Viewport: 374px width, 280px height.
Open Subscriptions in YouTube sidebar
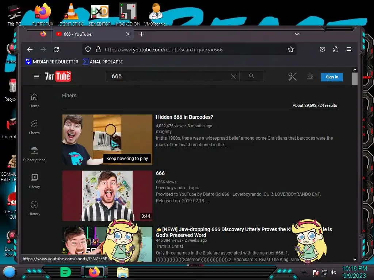pyautogui.click(x=34, y=154)
